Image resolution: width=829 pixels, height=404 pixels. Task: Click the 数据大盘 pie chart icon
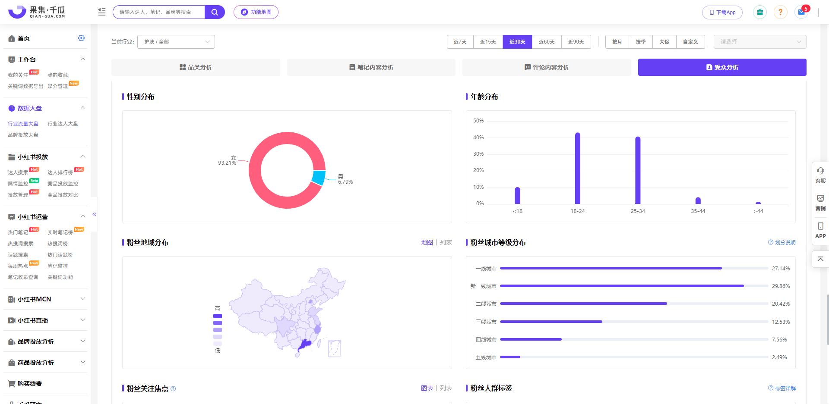pos(12,108)
